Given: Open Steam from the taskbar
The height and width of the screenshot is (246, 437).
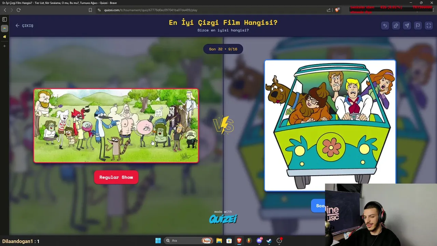Looking at the screenshot, I should [269, 241].
